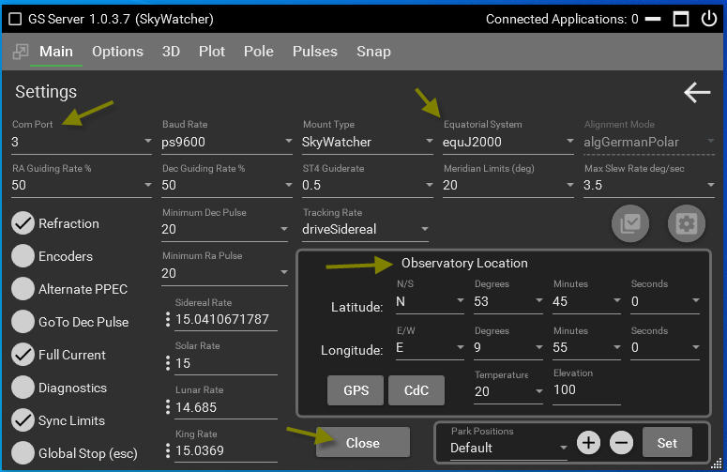Switch to the Options tab
Viewport: 727px width, 472px height.
point(117,52)
